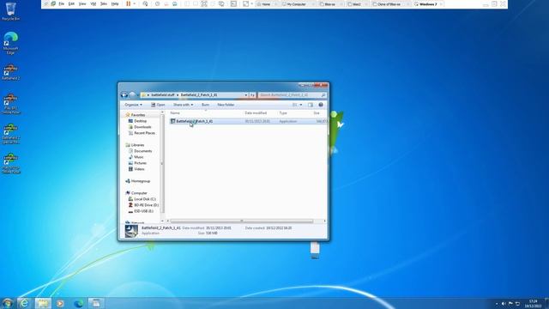Refresh the folder via address bar button
Screen dimensions: 549x309
click(x=252, y=95)
